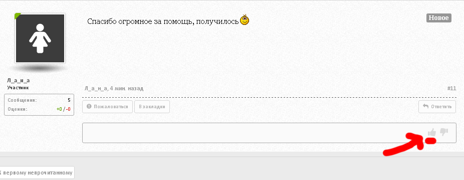
Task: View positive ratings count +0
Action: (x=59, y=109)
